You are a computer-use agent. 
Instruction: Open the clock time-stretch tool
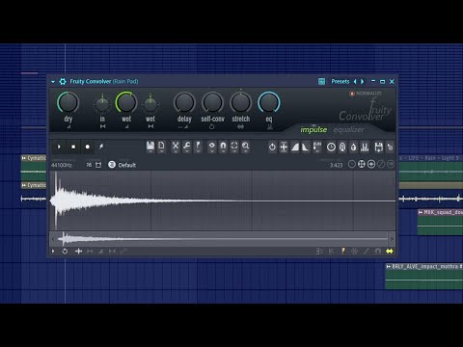pos(331,147)
